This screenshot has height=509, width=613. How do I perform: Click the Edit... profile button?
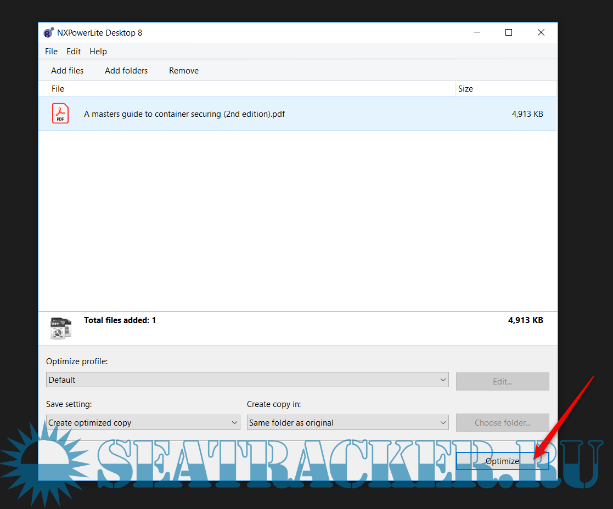(502, 381)
